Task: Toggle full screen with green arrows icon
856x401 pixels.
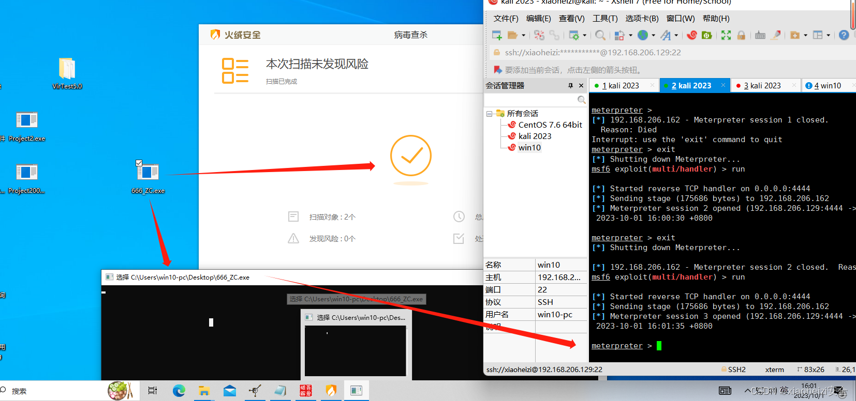Action: coord(726,35)
